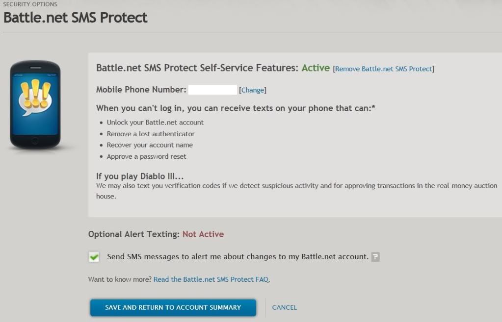
Task: Click the mobile phone illustration with exclamation marks
Action: click(35, 104)
